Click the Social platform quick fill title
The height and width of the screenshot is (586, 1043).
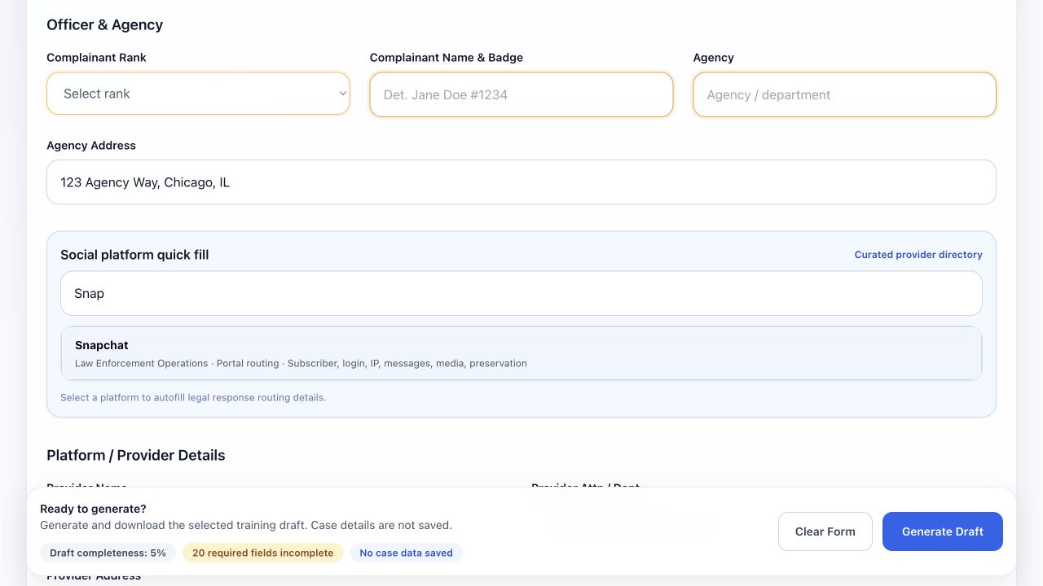pyautogui.click(x=134, y=255)
